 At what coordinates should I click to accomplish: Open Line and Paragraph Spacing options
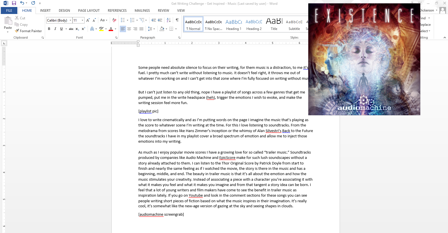coord(150,29)
